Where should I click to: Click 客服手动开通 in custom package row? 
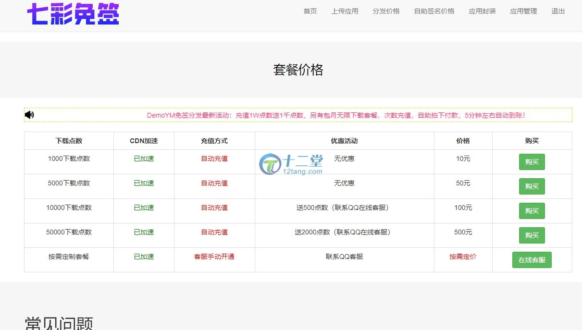[x=214, y=257]
